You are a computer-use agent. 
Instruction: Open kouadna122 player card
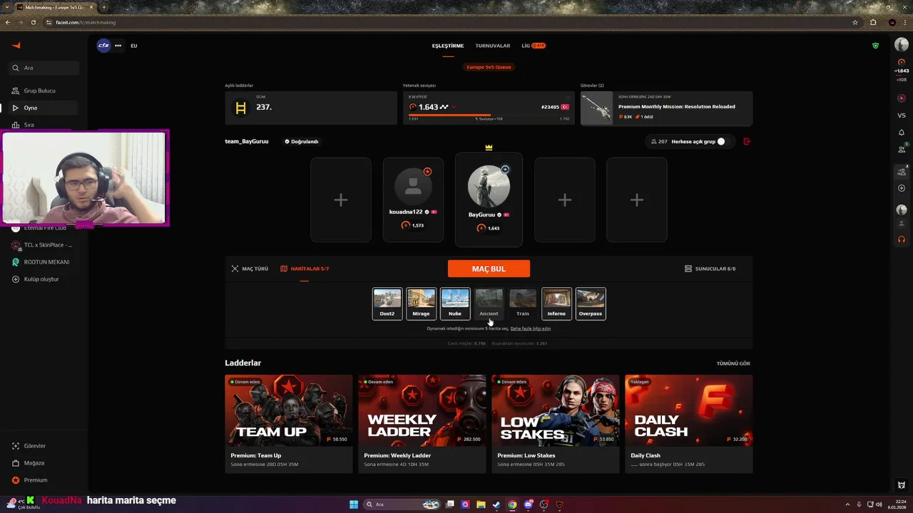pos(413,200)
